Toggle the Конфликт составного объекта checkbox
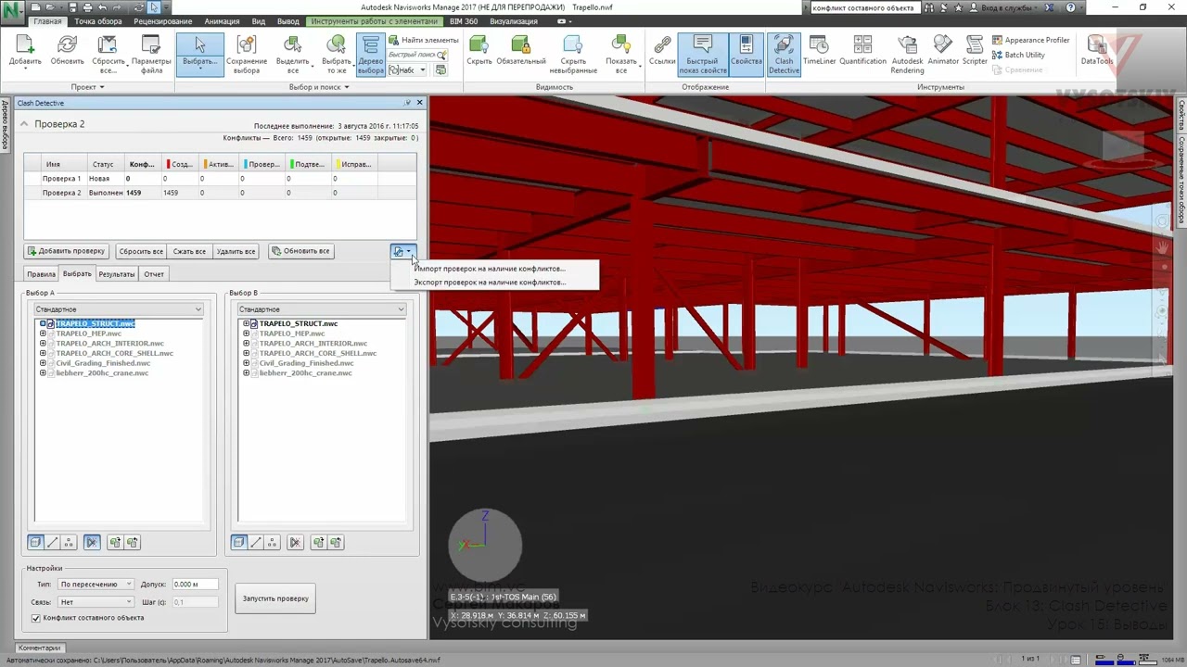 [36, 618]
